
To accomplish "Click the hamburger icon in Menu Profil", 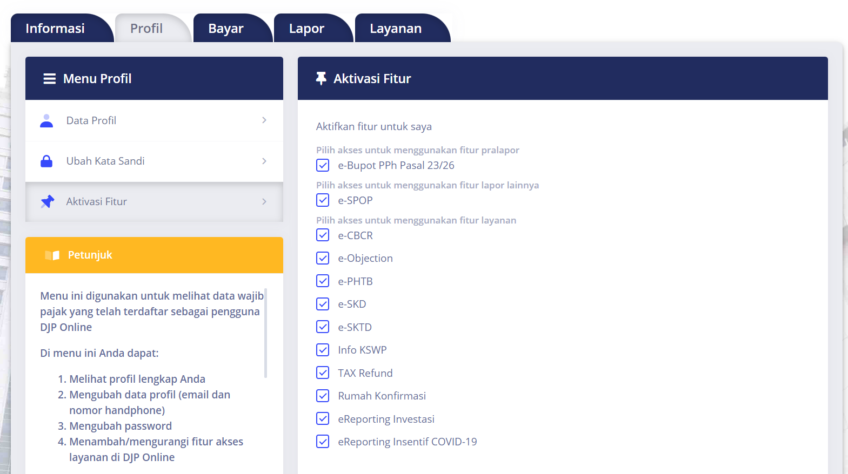I will point(49,79).
